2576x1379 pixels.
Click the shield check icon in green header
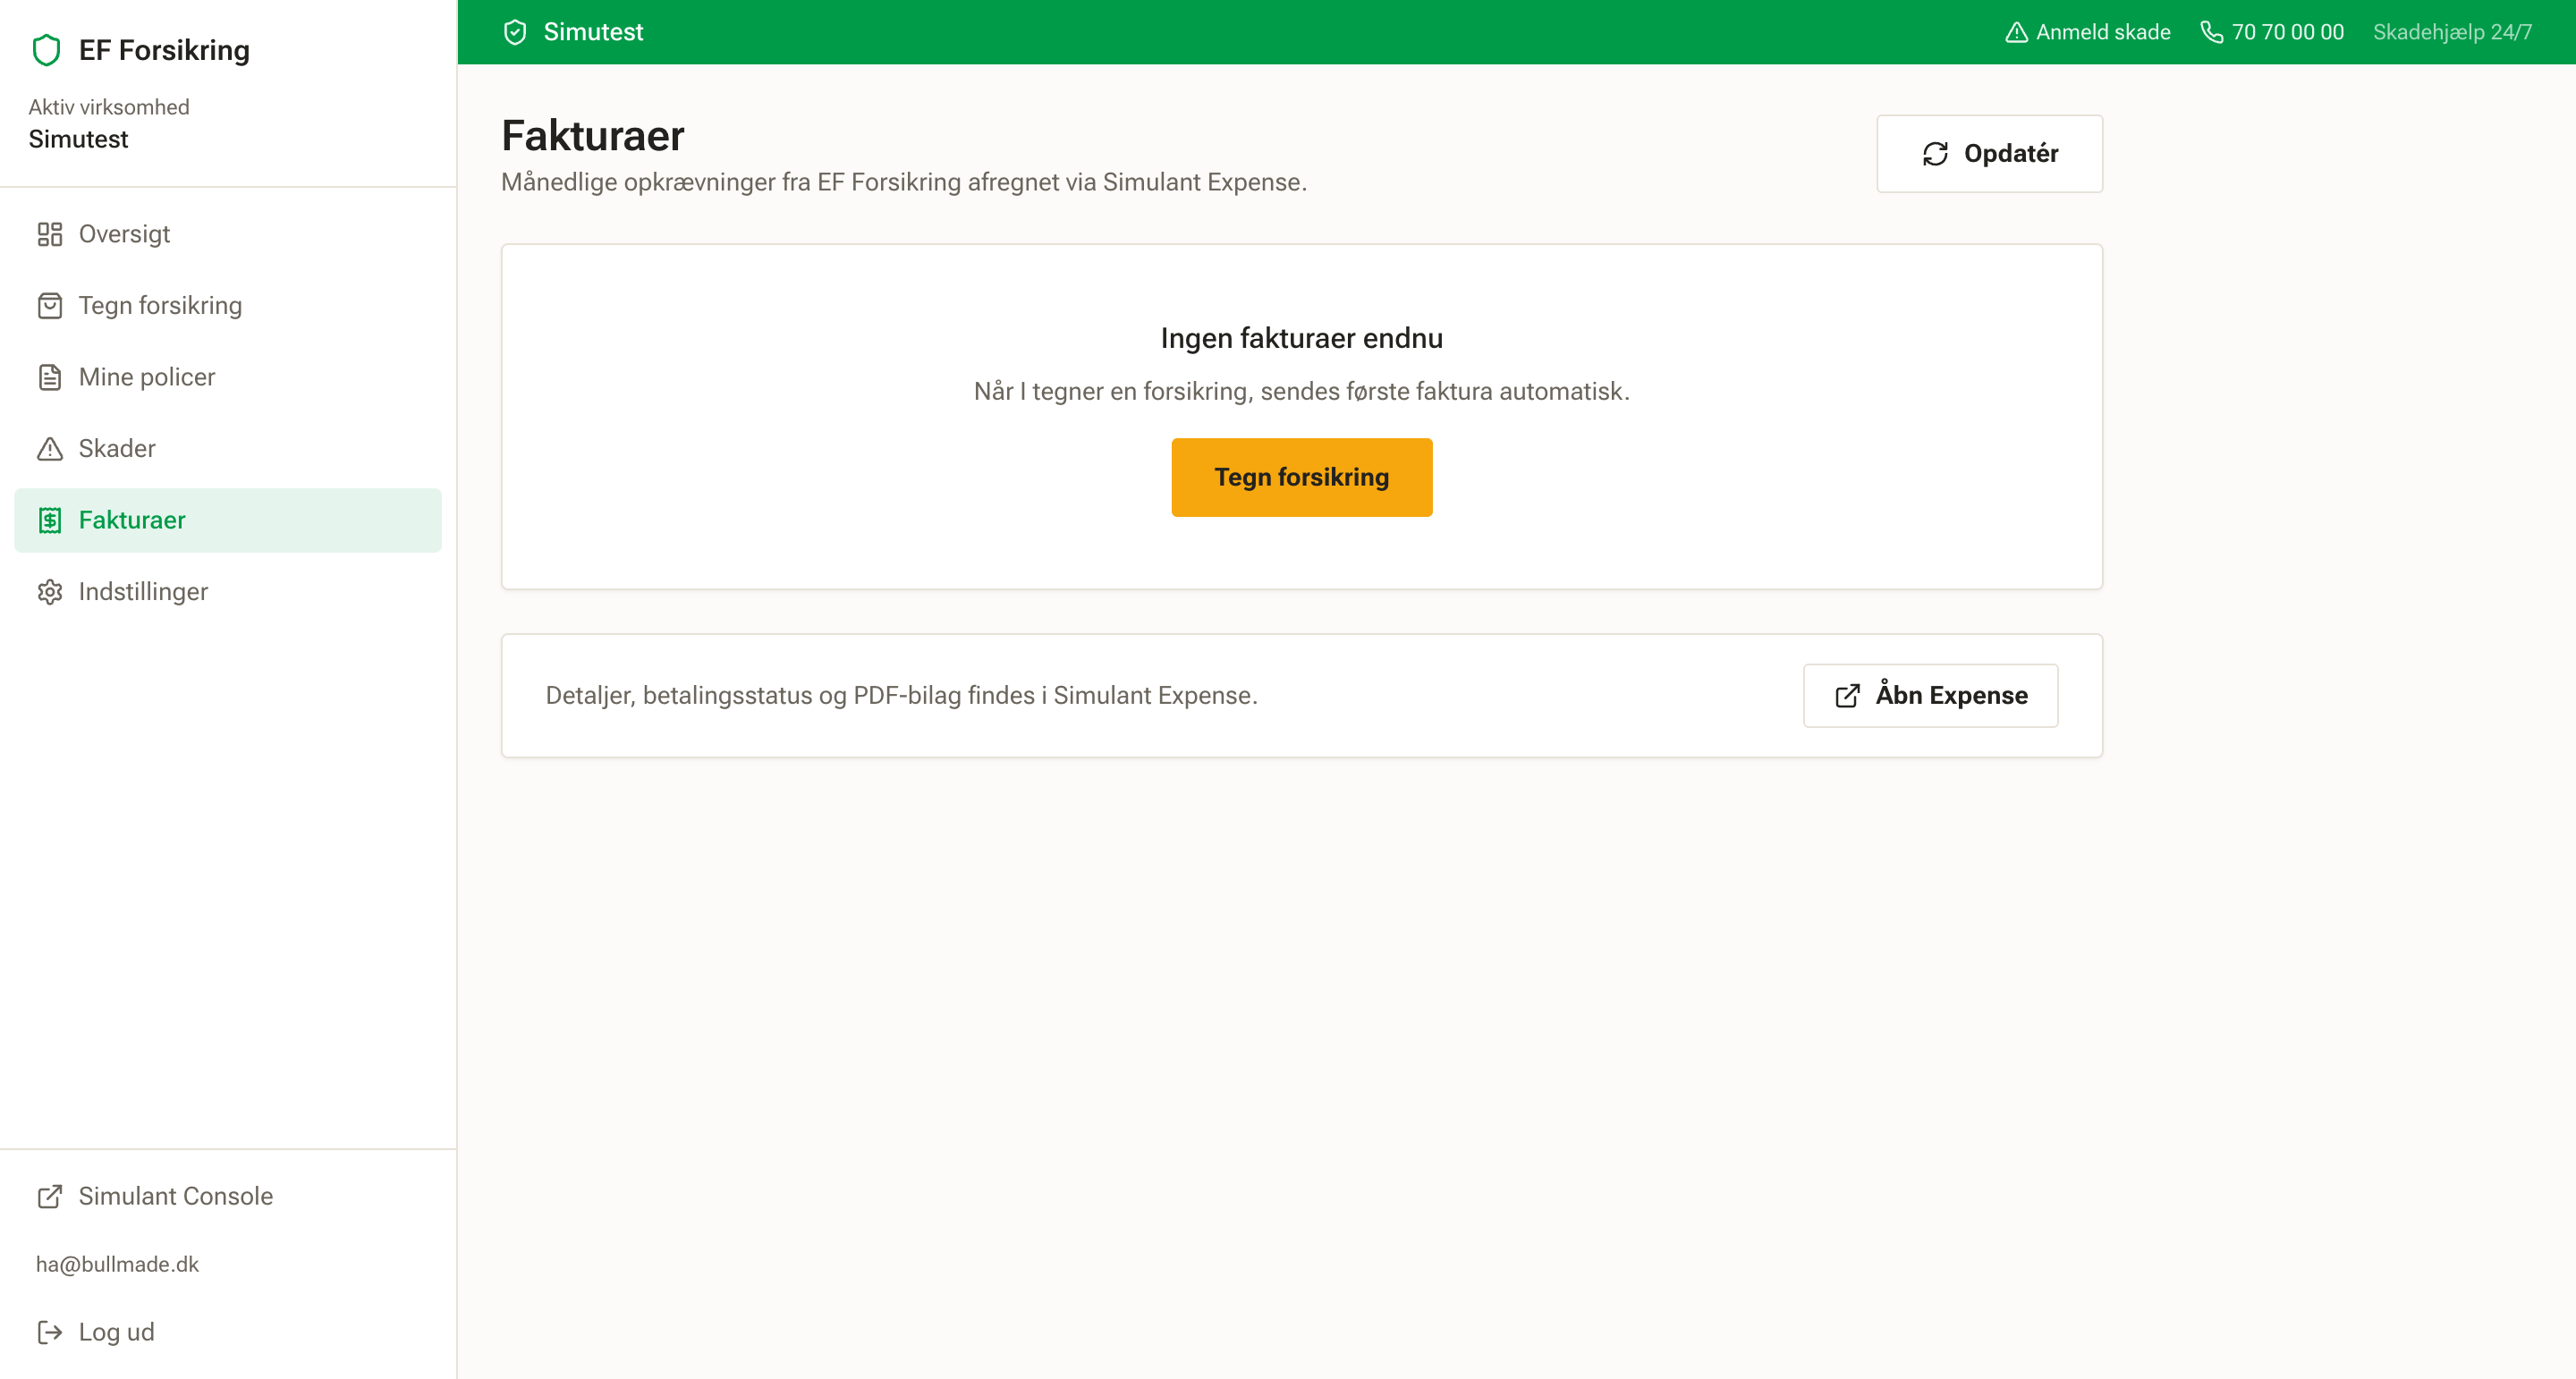[515, 32]
